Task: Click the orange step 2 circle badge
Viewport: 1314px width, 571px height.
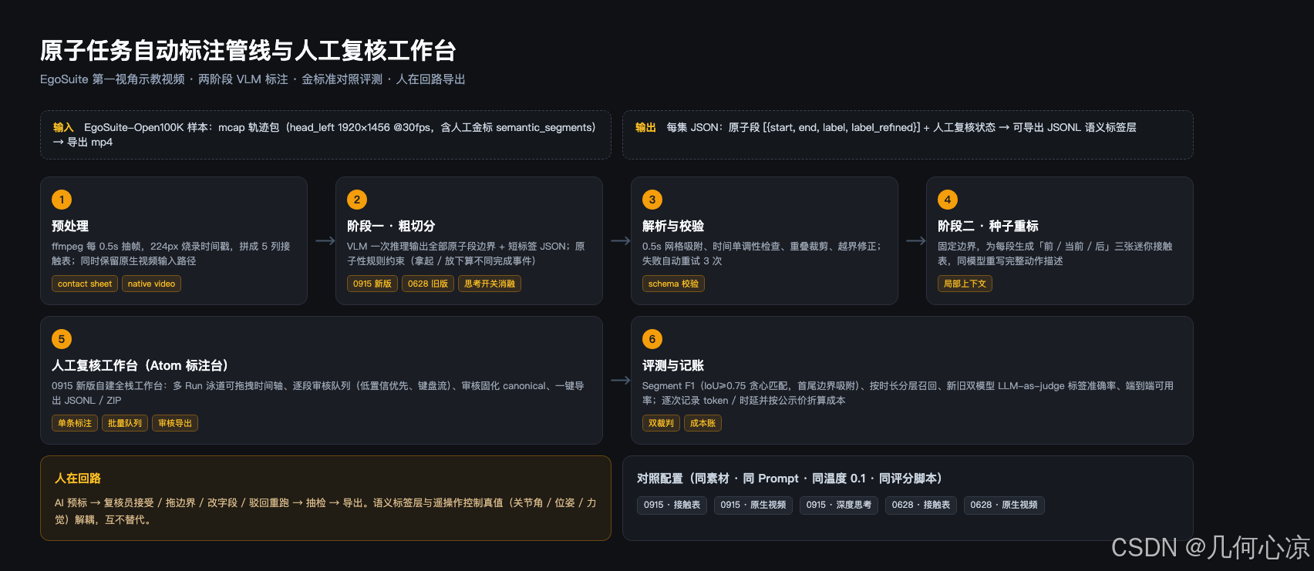Action: (x=357, y=200)
